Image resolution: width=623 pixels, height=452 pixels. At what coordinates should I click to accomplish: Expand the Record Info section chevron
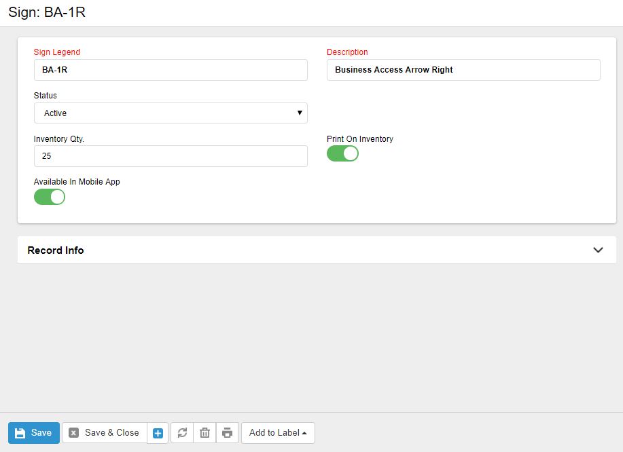pos(598,250)
